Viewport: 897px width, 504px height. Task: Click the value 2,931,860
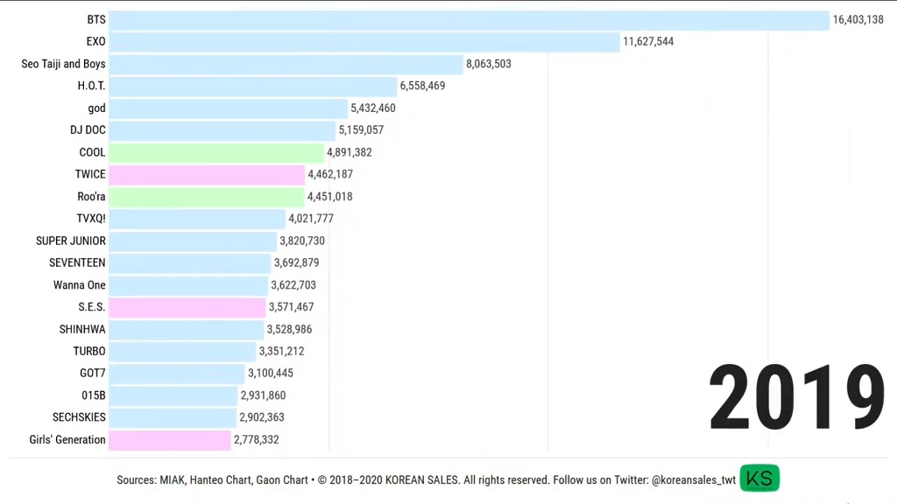[x=263, y=395]
